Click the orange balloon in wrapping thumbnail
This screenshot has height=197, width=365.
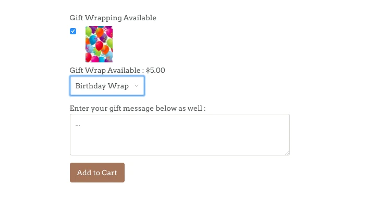(x=100, y=32)
